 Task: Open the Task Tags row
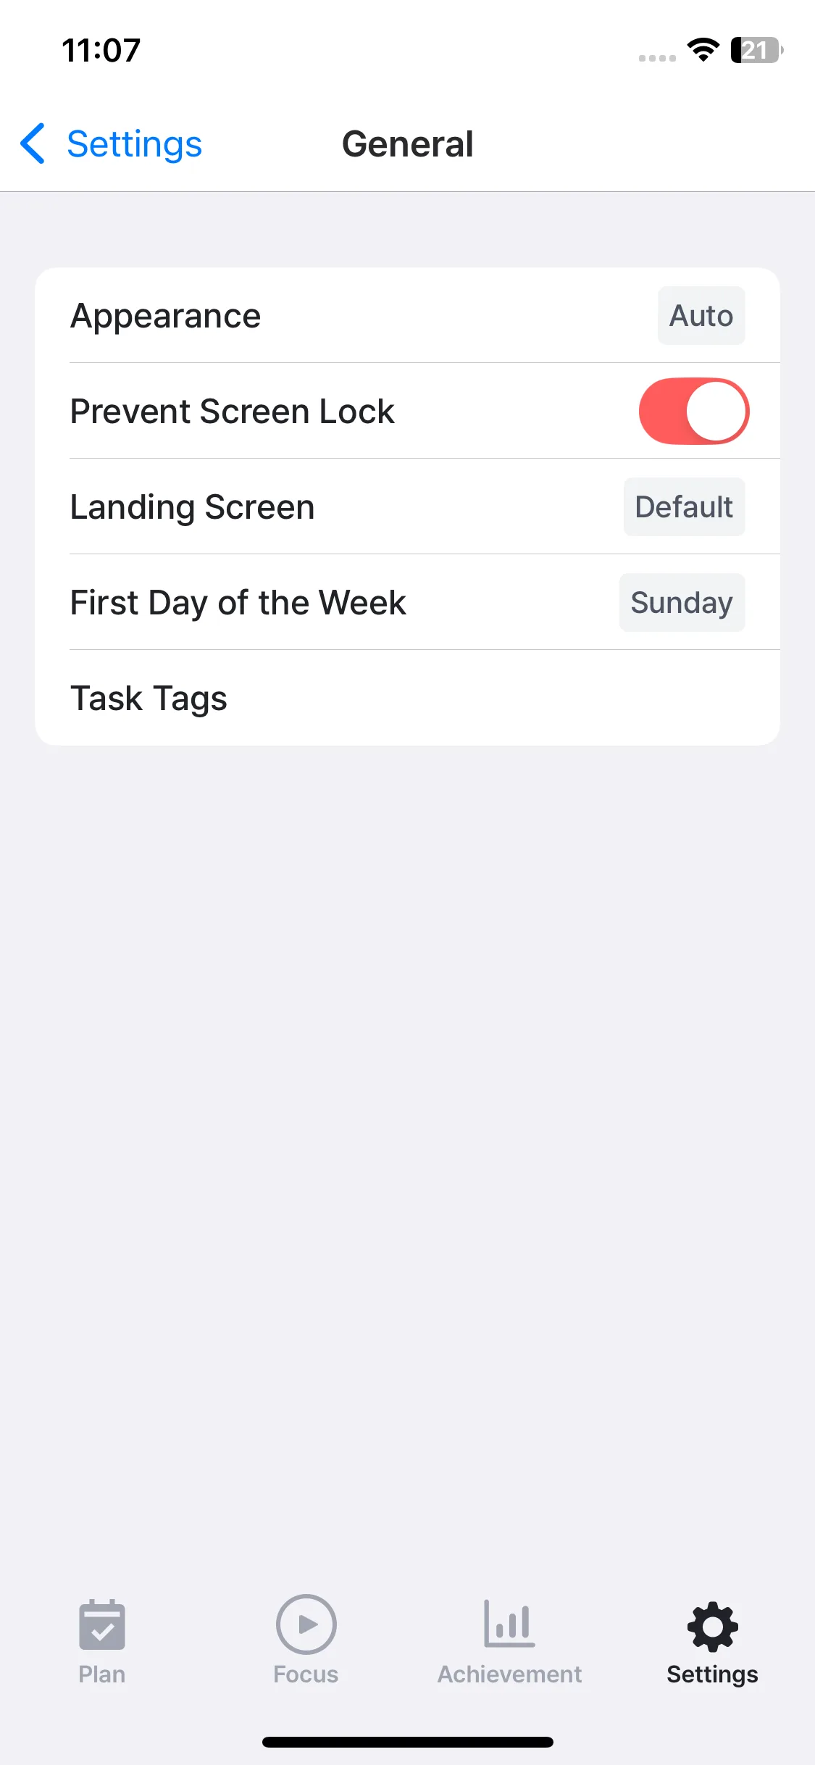407,698
